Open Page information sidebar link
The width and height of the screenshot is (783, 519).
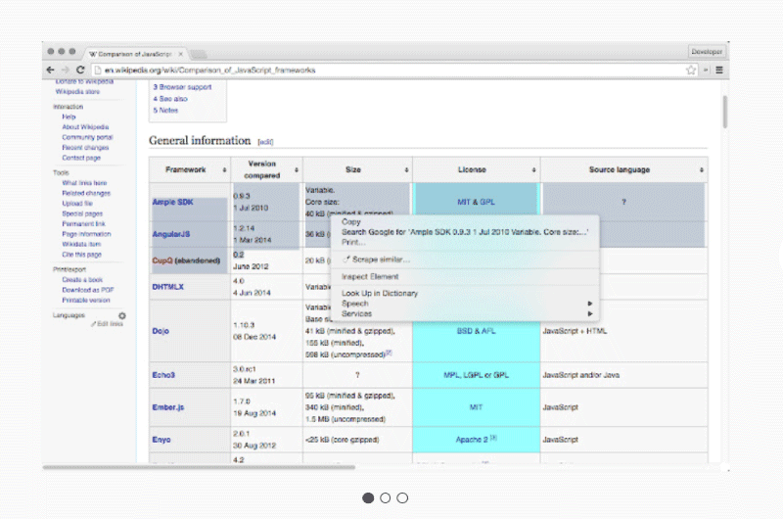click(86, 234)
